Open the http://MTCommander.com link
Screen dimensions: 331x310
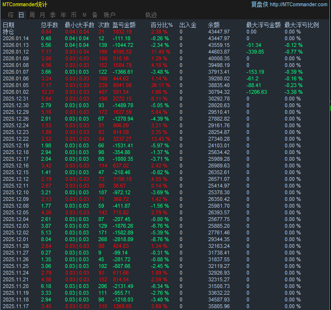tap(299, 4)
